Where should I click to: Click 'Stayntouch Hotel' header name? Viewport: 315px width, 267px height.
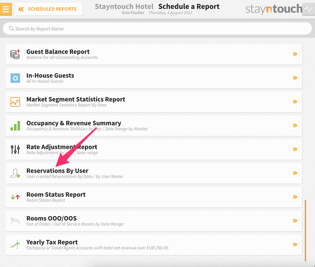(124, 6)
